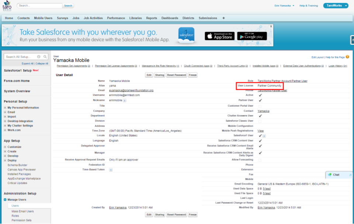The image size is (354, 224).
Task: Click the Edit Layout link
Action: [317, 57]
